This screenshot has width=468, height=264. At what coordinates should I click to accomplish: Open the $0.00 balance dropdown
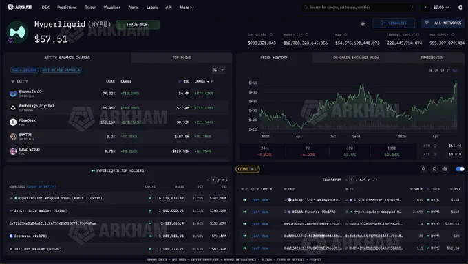point(441,8)
